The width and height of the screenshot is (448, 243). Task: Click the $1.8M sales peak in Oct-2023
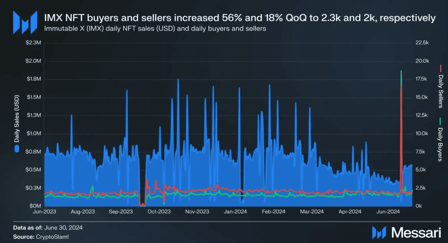[x=178, y=79]
